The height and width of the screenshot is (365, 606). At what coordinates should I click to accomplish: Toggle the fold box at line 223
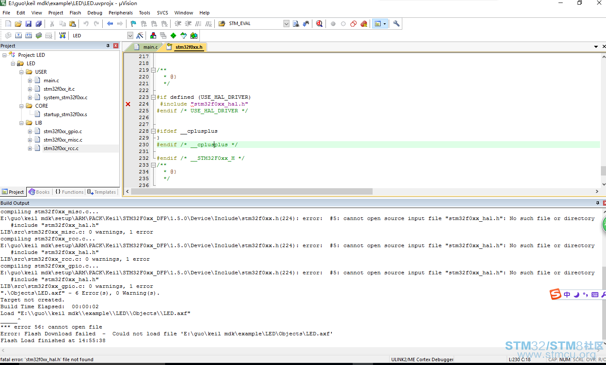click(153, 97)
